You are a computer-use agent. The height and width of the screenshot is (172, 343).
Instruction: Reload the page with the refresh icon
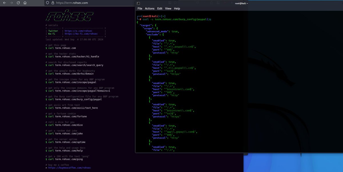pyautogui.click(x=18, y=3)
